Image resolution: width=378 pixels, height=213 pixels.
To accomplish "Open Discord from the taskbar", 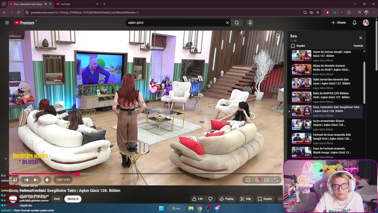I will click(x=217, y=208).
